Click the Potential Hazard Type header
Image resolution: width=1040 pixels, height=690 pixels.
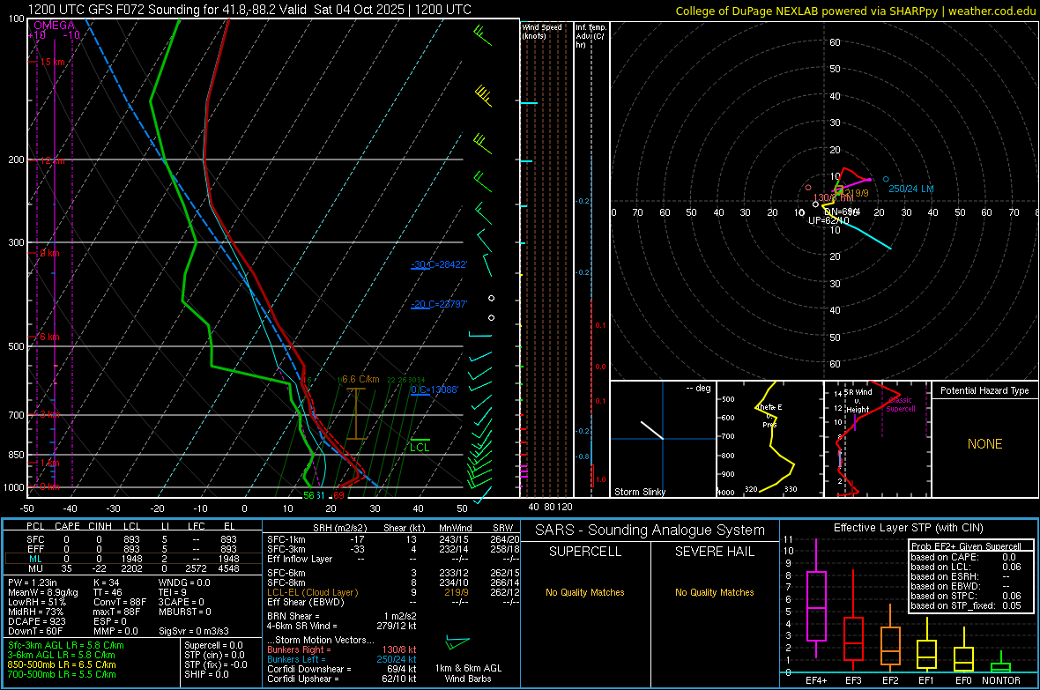tap(984, 390)
